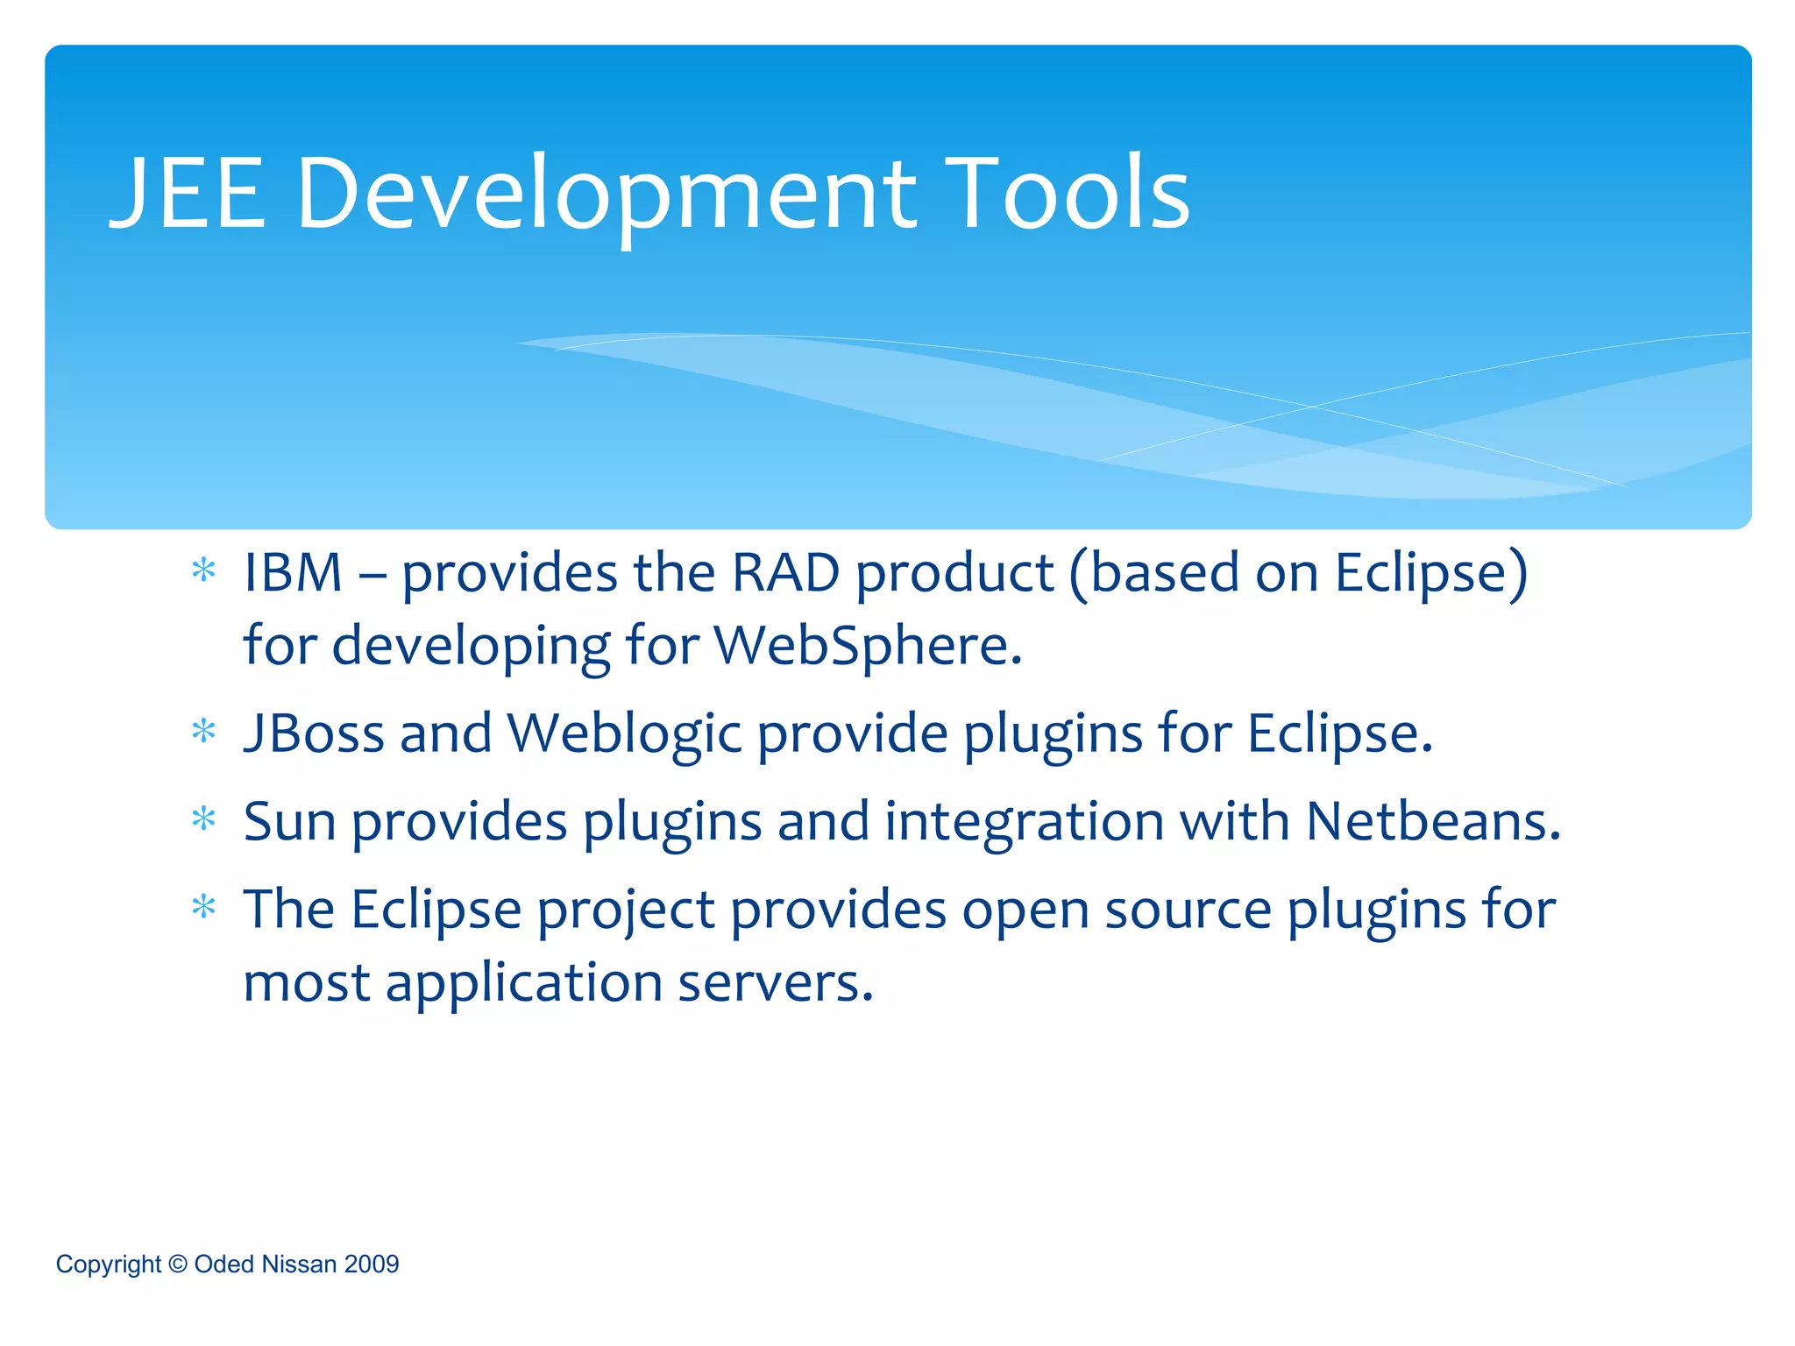Click the asterisk bullet before Sun line
This screenshot has height=1346, width=1795.
coord(203,819)
